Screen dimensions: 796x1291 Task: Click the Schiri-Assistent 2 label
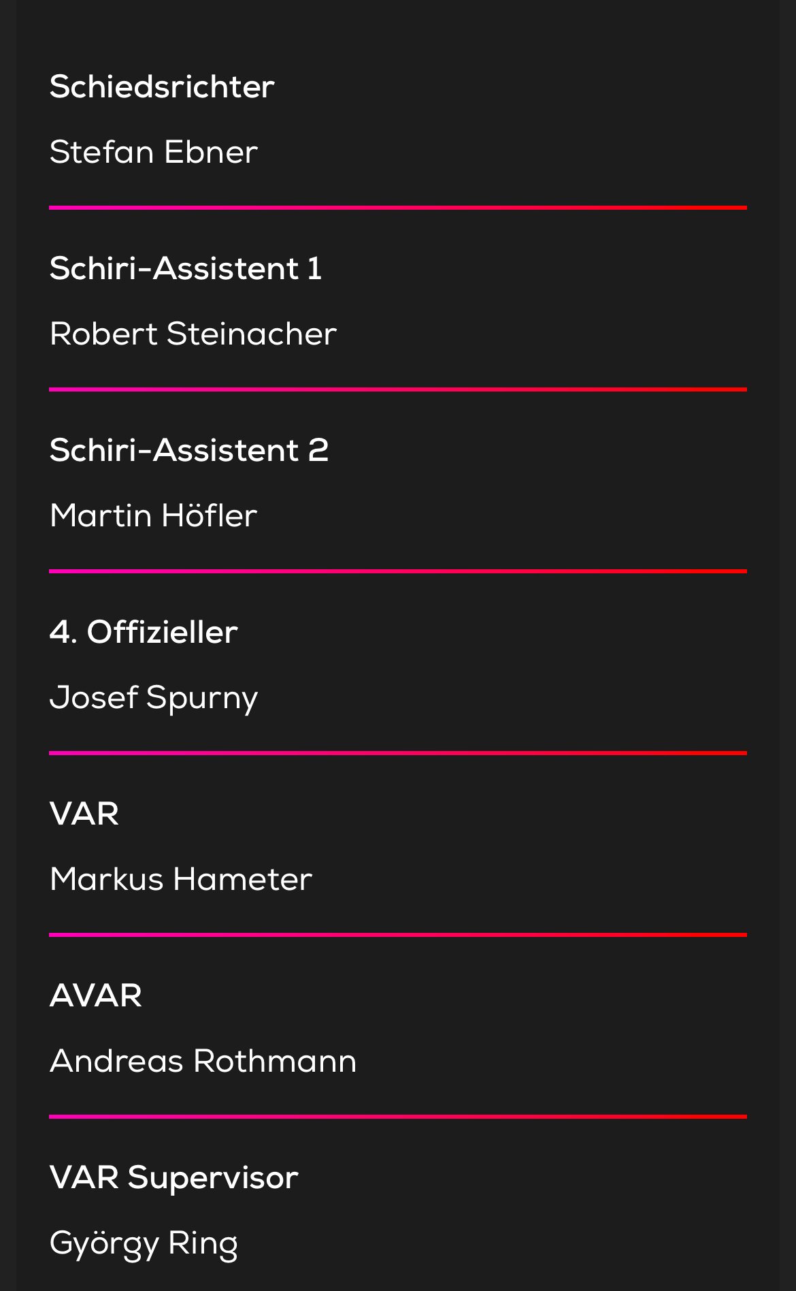[189, 450]
